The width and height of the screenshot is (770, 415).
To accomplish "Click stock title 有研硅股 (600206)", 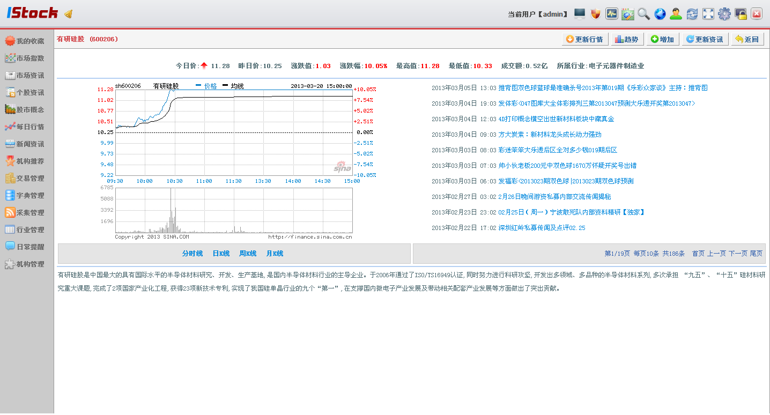I will (x=87, y=39).
